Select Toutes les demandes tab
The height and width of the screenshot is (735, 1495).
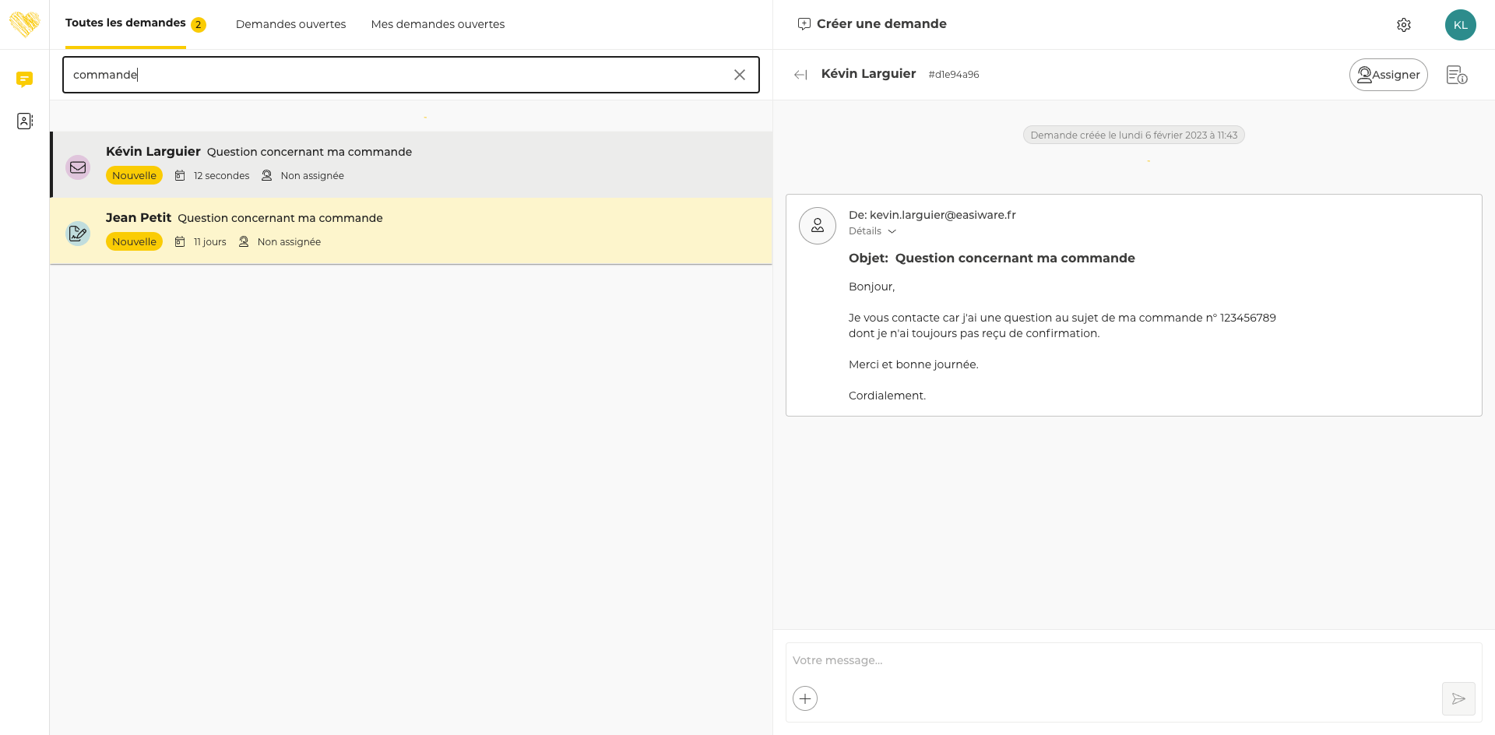[x=125, y=23]
